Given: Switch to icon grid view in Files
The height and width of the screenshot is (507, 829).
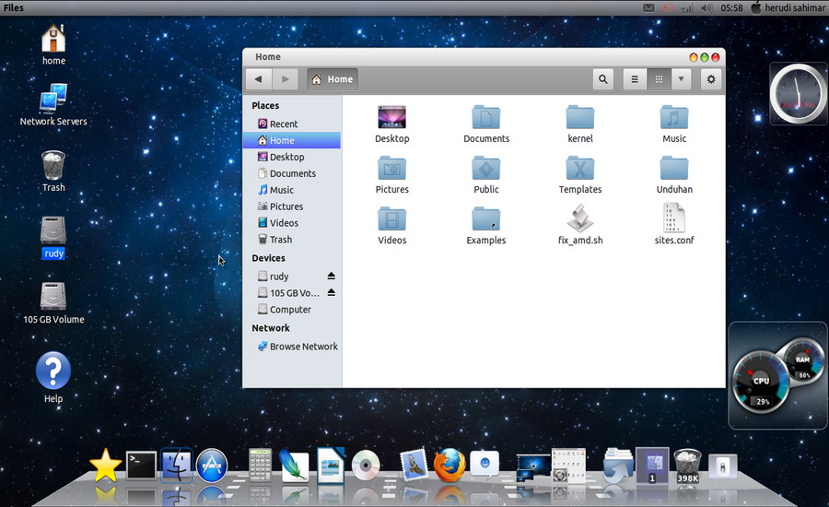Looking at the screenshot, I should click(659, 79).
